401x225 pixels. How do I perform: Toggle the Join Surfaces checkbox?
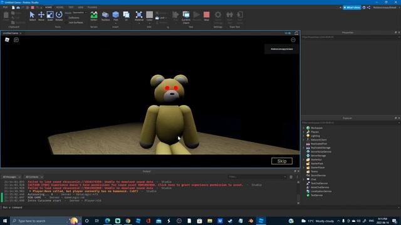66,22
